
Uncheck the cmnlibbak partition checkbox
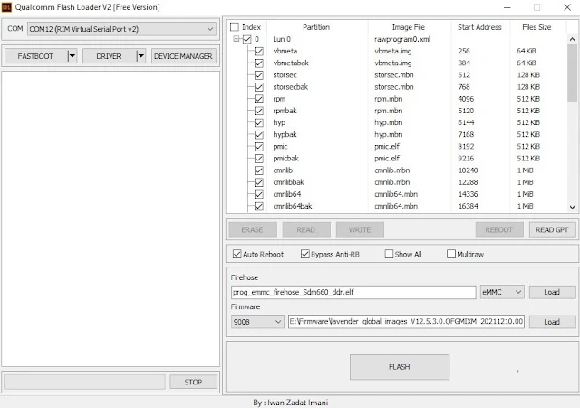[259, 182]
